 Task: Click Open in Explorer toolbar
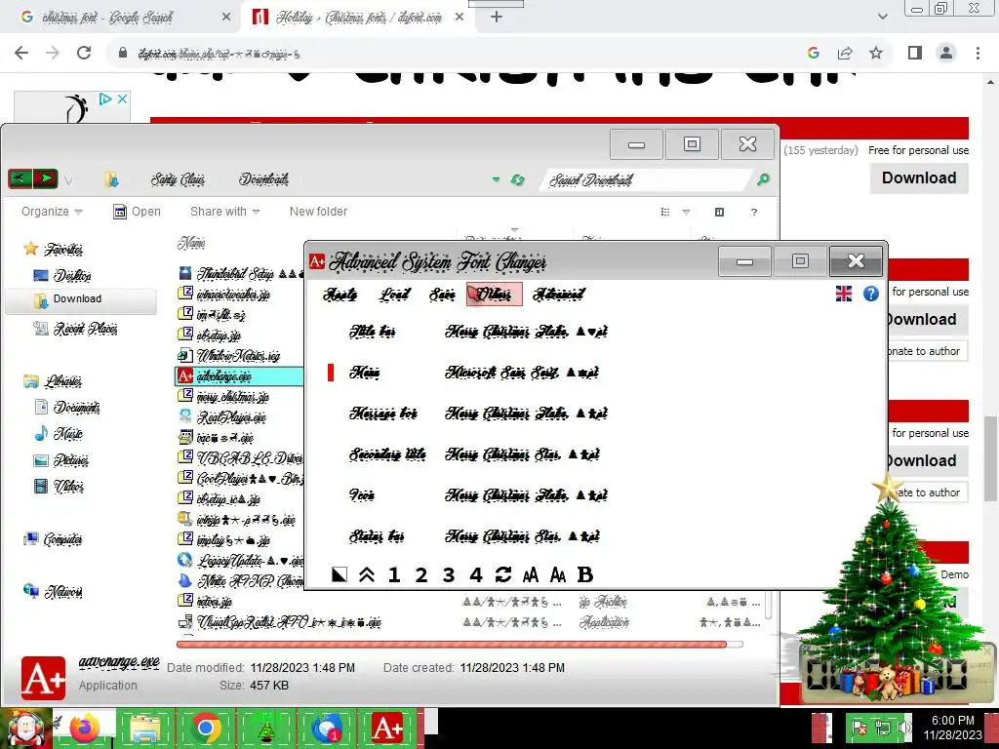pos(137,212)
